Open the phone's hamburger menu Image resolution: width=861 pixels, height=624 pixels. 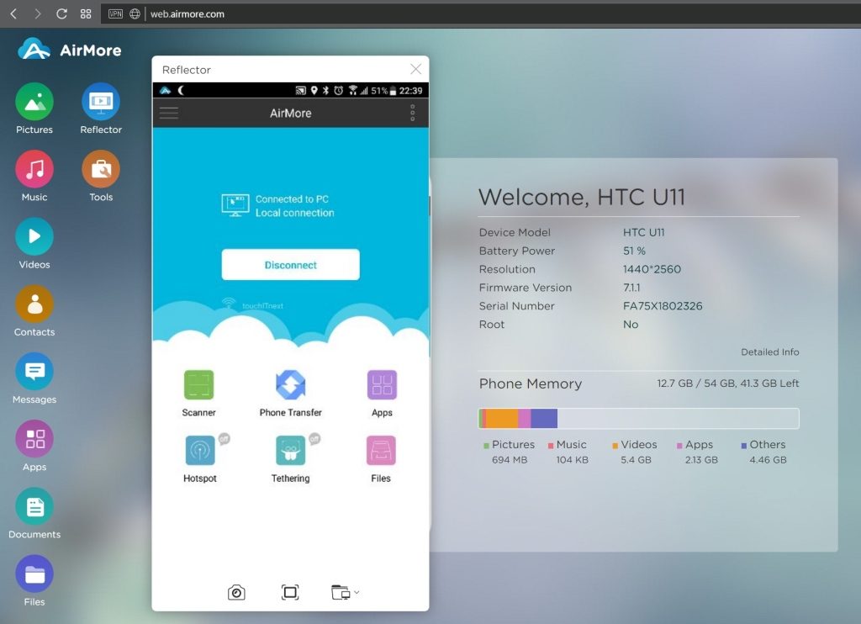[x=168, y=114]
